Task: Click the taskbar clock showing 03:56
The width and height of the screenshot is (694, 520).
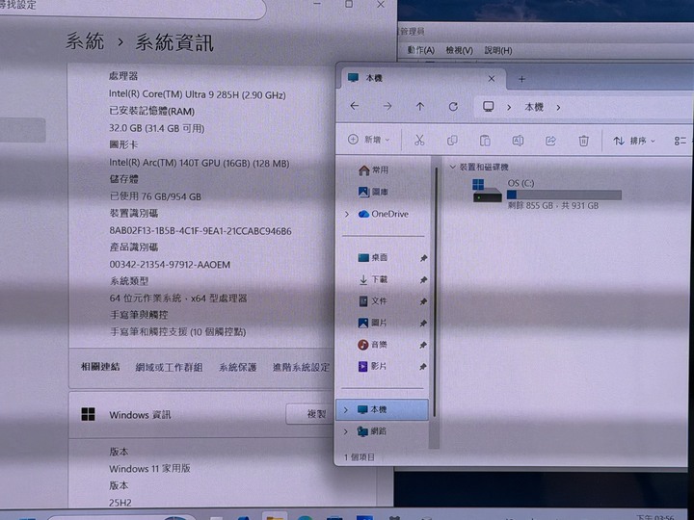Action: click(655, 517)
